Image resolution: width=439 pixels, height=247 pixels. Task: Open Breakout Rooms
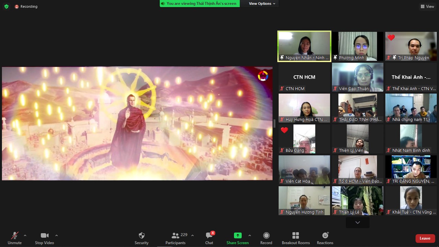(296, 238)
